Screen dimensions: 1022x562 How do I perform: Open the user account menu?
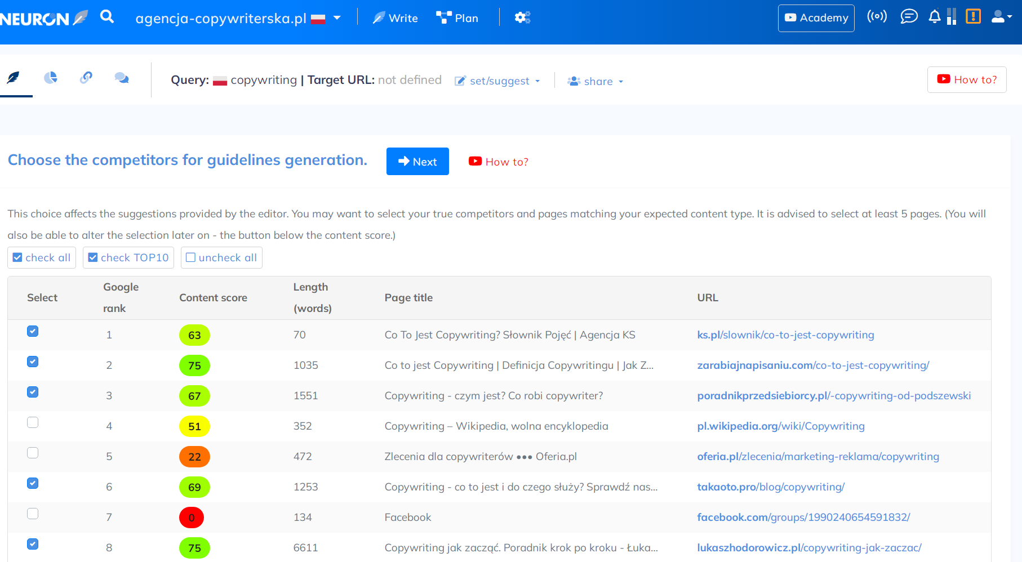[x=1001, y=16]
